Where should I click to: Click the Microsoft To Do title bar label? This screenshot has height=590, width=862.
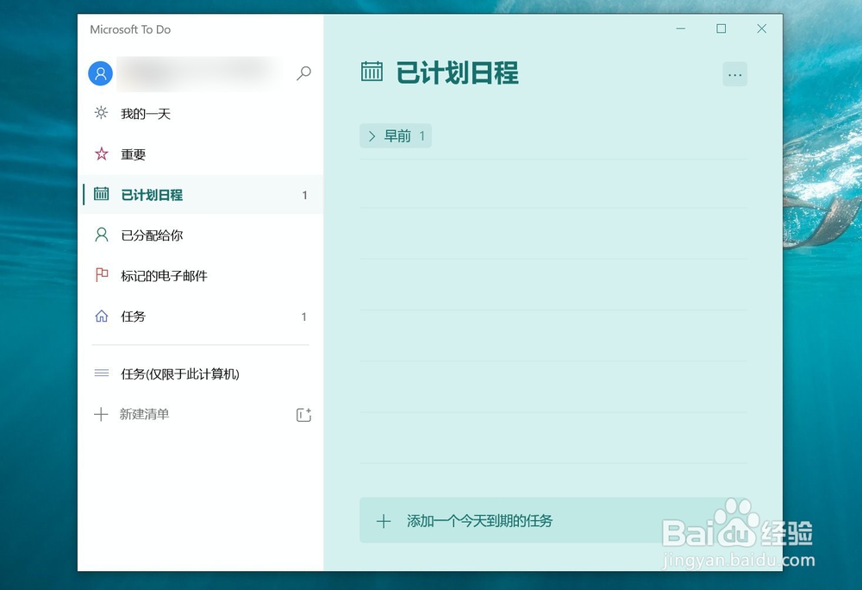(x=130, y=28)
